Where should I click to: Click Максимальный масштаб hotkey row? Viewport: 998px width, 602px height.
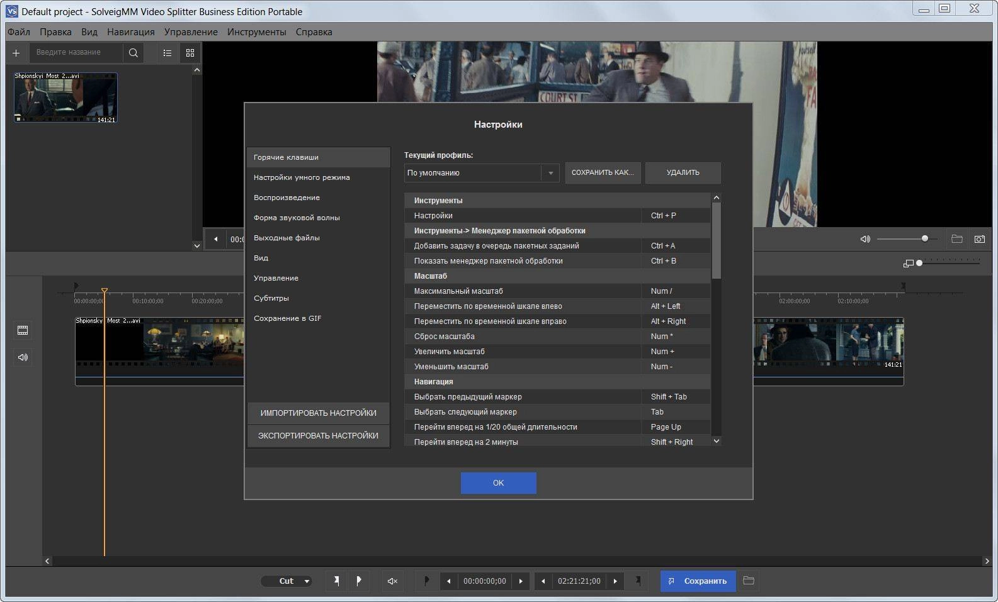(557, 291)
